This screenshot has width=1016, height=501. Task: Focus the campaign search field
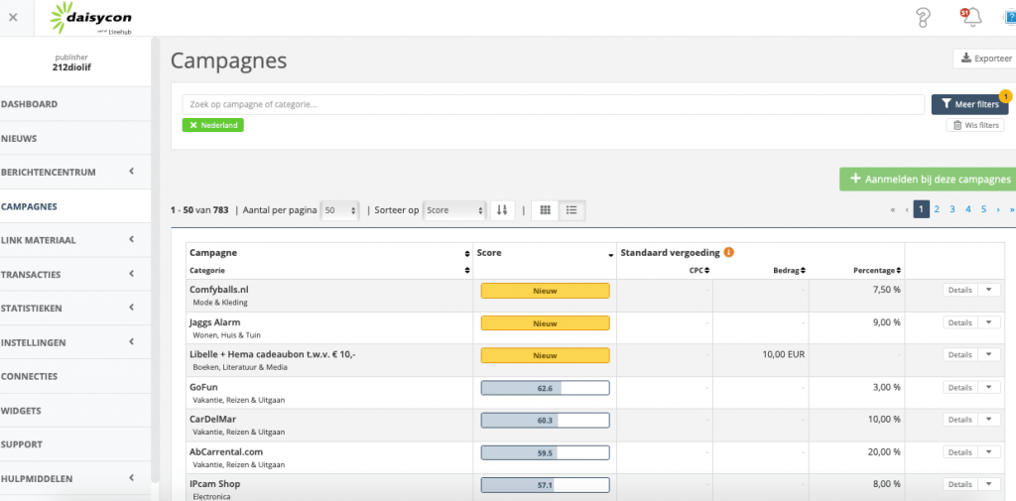[x=554, y=104]
